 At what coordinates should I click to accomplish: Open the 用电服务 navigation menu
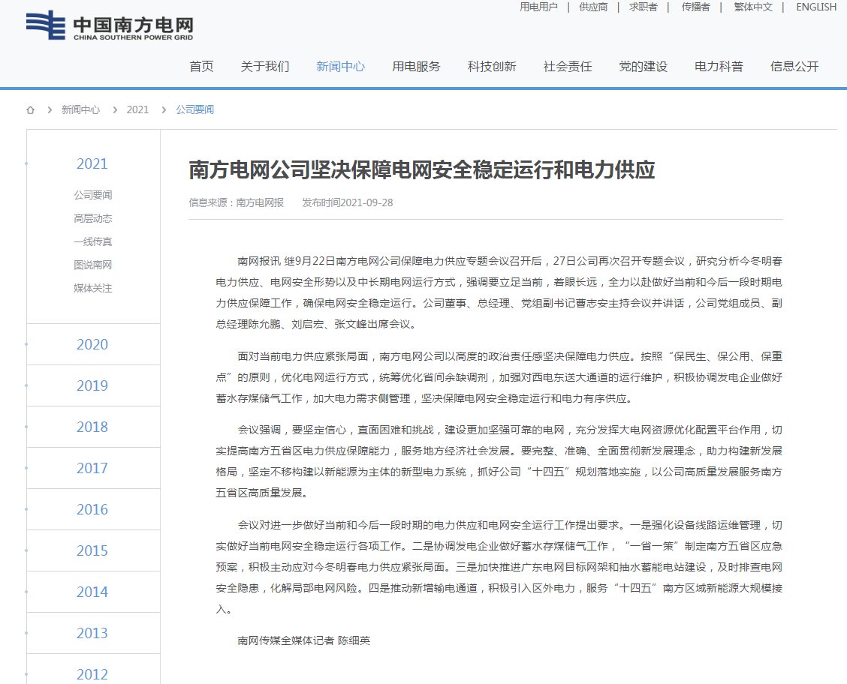(416, 66)
